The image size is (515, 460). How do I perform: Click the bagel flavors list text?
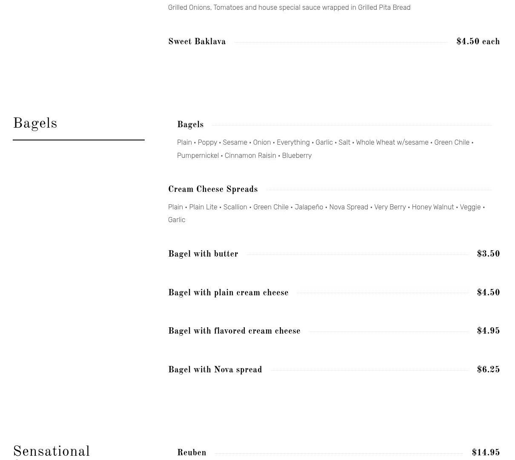[x=325, y=149]
